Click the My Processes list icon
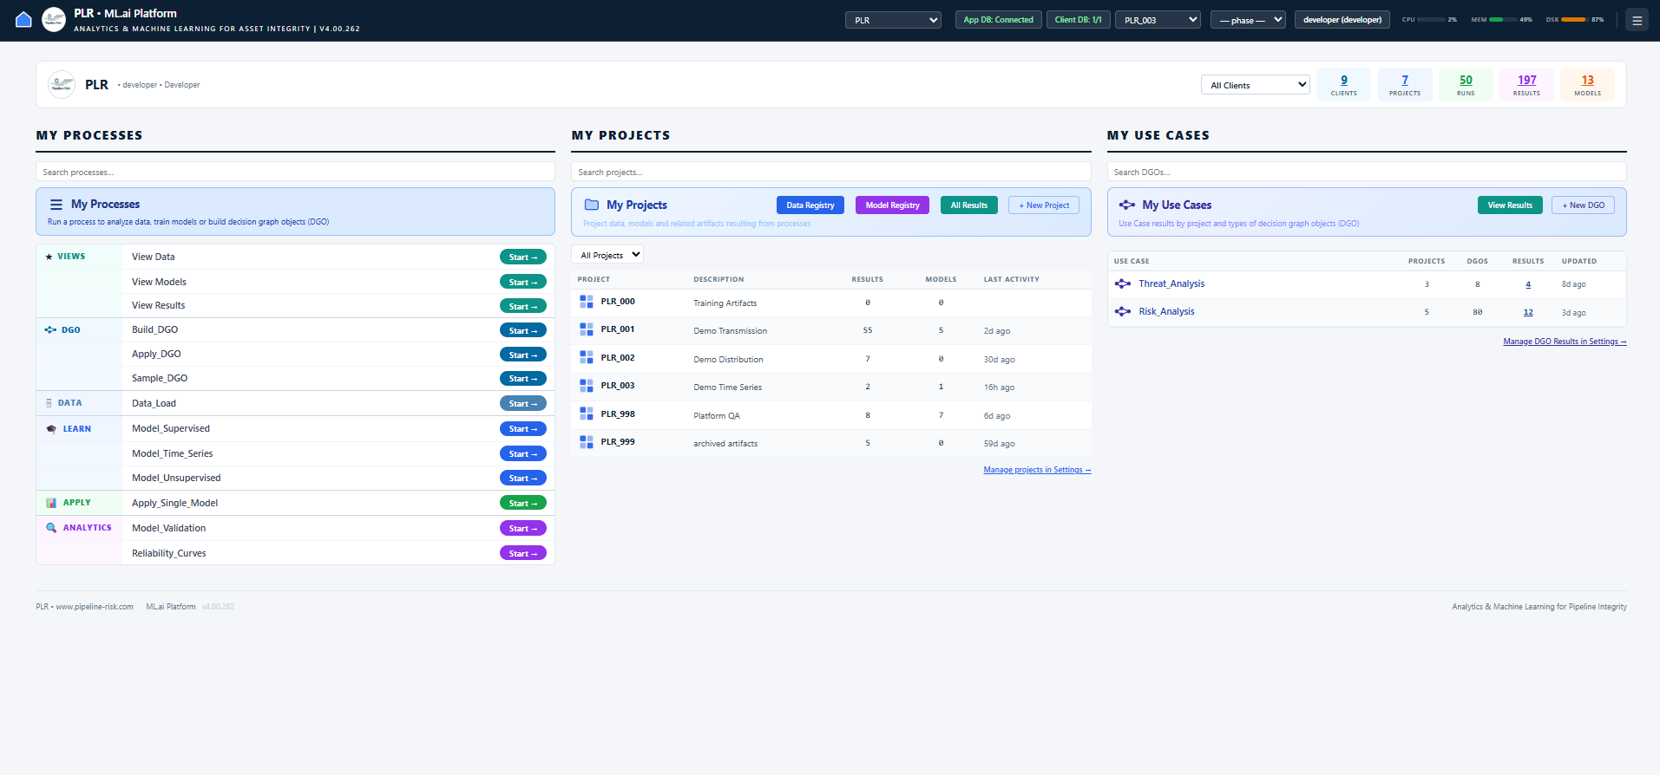Image resolution: width=1660 pixels, height=775 pixels. (x=56, y=205)
